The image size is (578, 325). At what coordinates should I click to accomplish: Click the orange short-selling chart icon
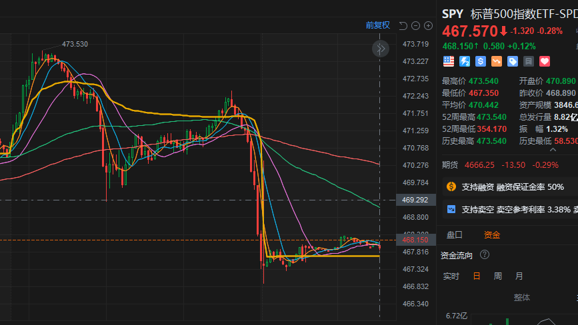point(497,61)
